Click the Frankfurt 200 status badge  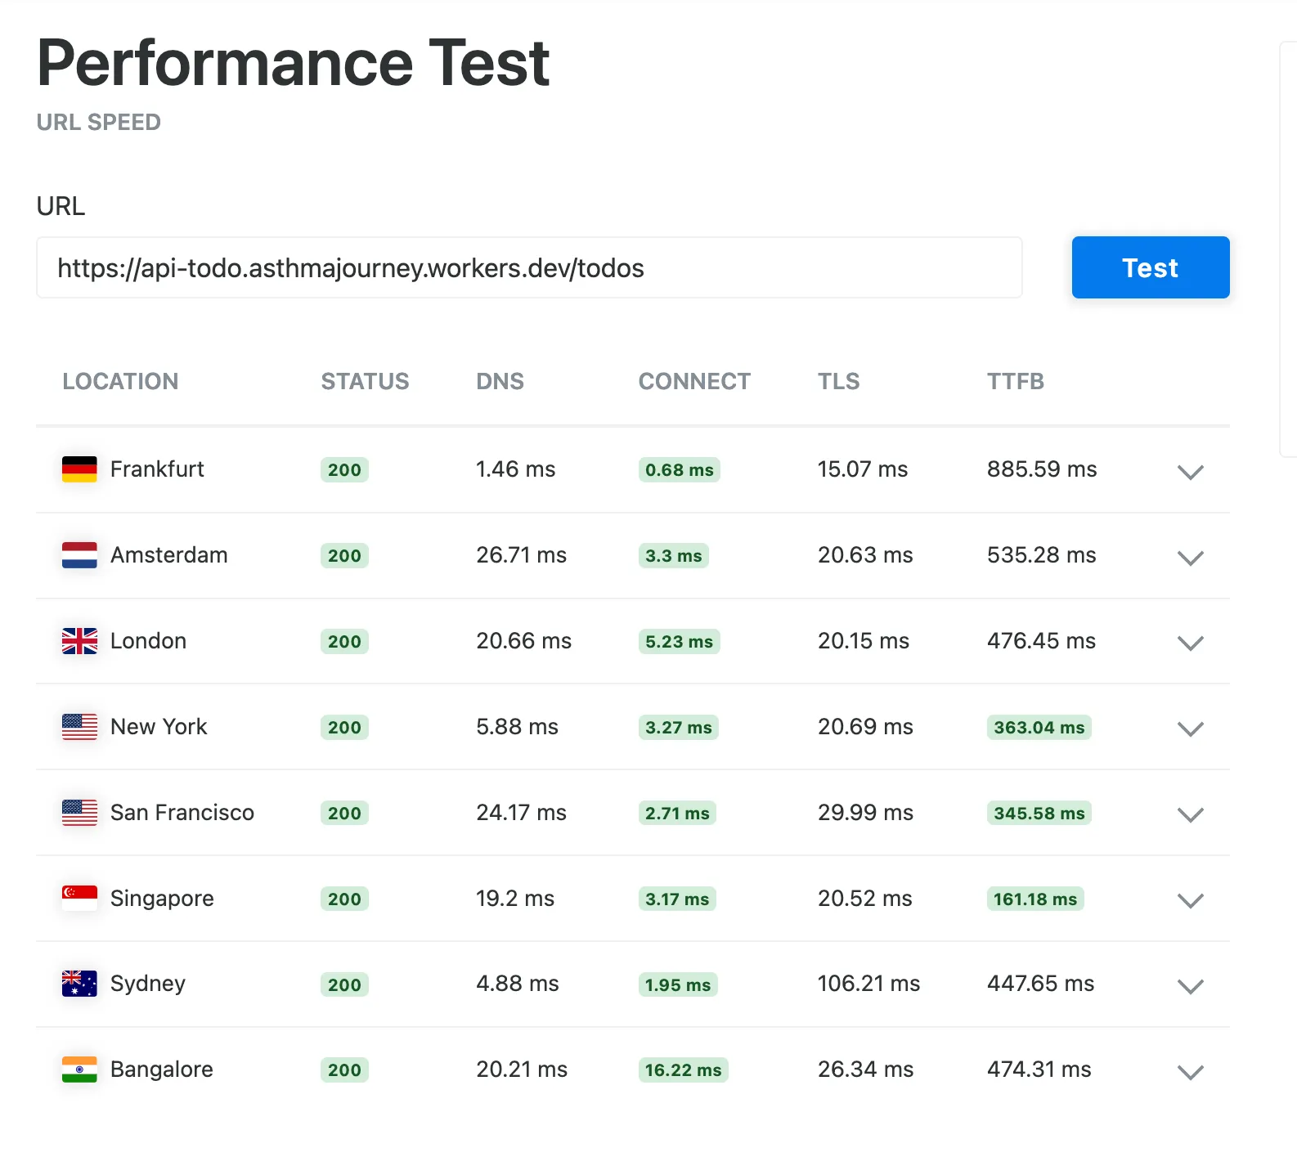344,470
